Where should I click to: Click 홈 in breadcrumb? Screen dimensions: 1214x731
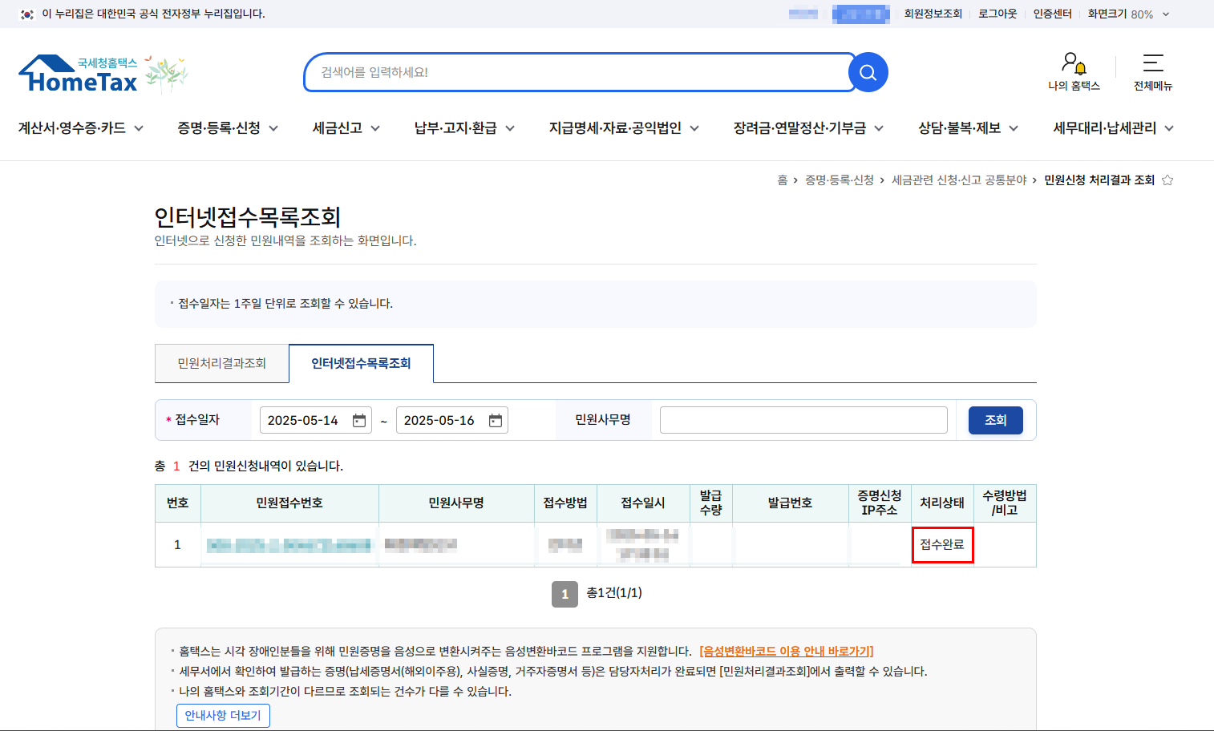pyautogui.click(x=783, y=180)
